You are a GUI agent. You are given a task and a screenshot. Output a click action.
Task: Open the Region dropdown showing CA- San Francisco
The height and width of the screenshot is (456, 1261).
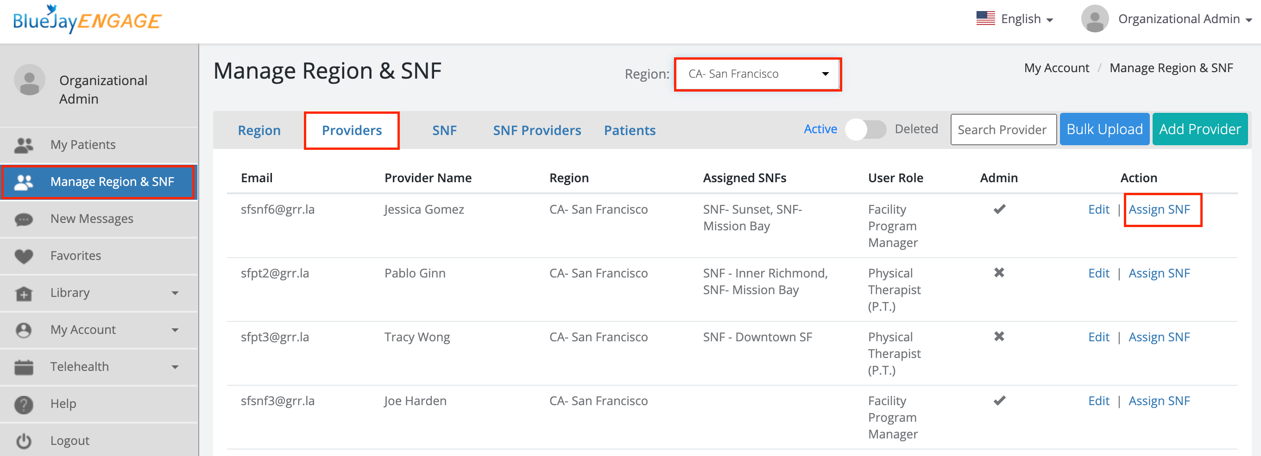pos(757,74)
